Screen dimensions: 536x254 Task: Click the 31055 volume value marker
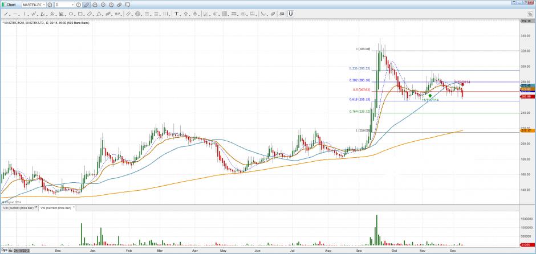pos(527,244)
